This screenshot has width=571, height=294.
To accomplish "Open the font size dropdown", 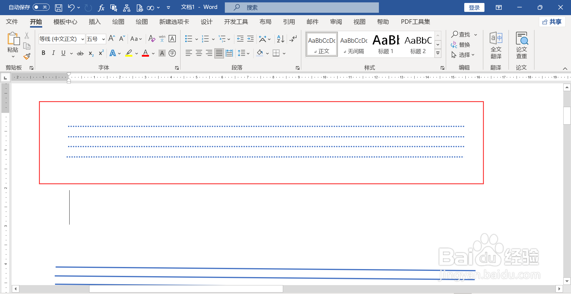I will (103, 39).
